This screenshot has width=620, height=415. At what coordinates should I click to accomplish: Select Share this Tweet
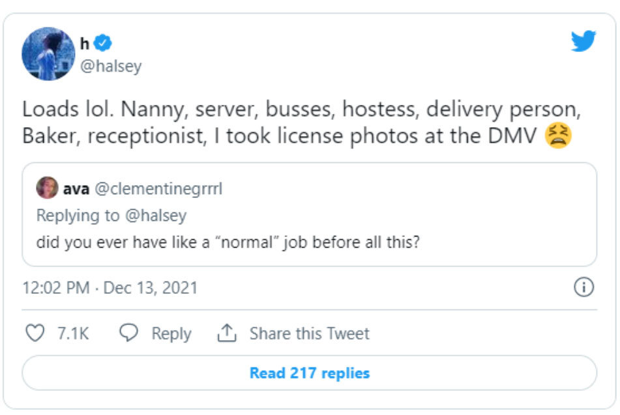309,334
